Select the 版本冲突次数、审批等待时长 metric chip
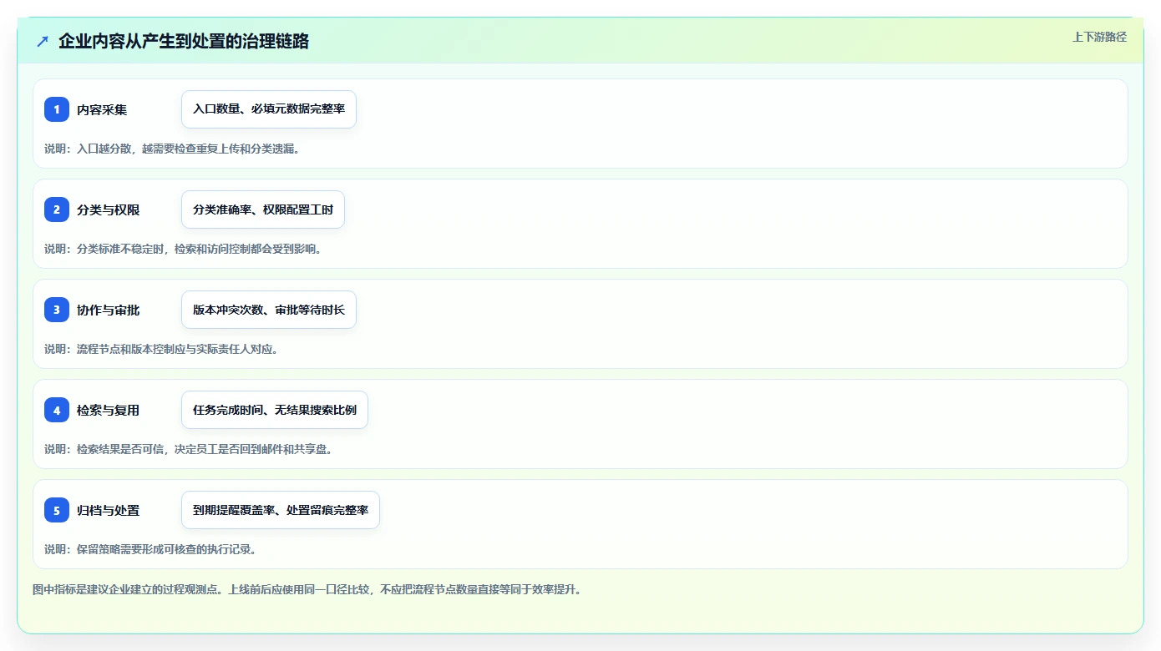 [x=269, y=310]
